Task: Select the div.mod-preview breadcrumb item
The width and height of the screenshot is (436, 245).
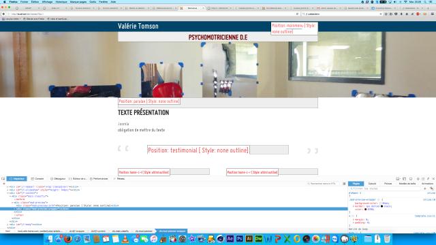Action: pos(144,231)
